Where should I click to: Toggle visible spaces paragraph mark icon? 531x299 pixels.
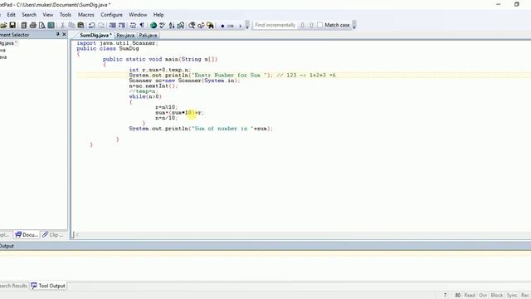coord(142,25)
